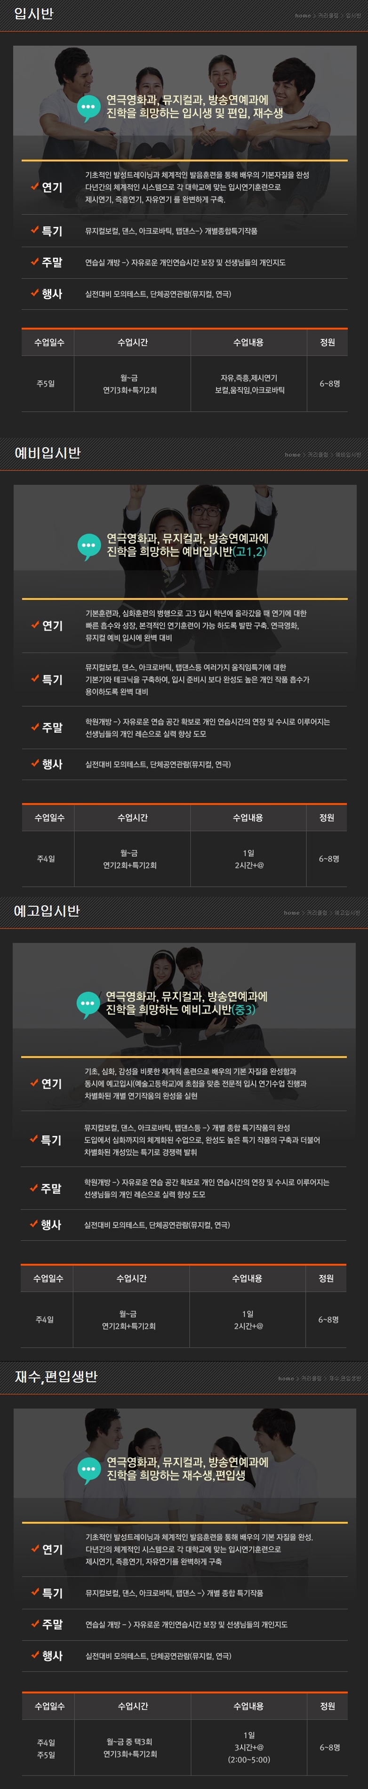Viewport: 368px width, 1789px height.
Task: Click home breadcrumb link in 입시반 header
Action: coord(303,15)
